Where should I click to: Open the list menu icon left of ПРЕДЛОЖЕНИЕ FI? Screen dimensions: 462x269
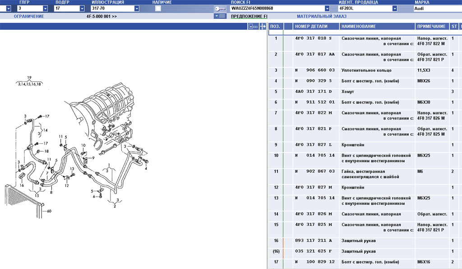click(220, 16)
